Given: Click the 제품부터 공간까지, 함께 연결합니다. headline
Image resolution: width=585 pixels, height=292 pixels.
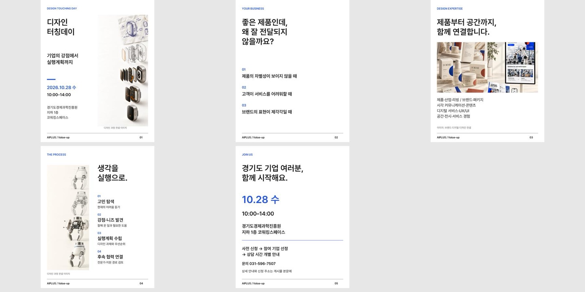Looking at the screenshot, I should point(467,27).
